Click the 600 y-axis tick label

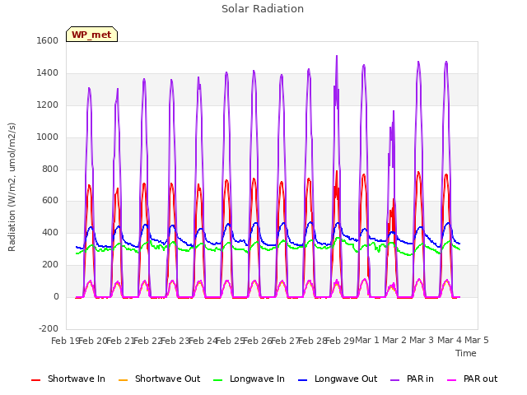(x=50, y=201)
